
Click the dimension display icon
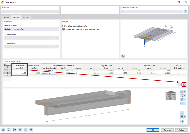(x=182, y=103)
